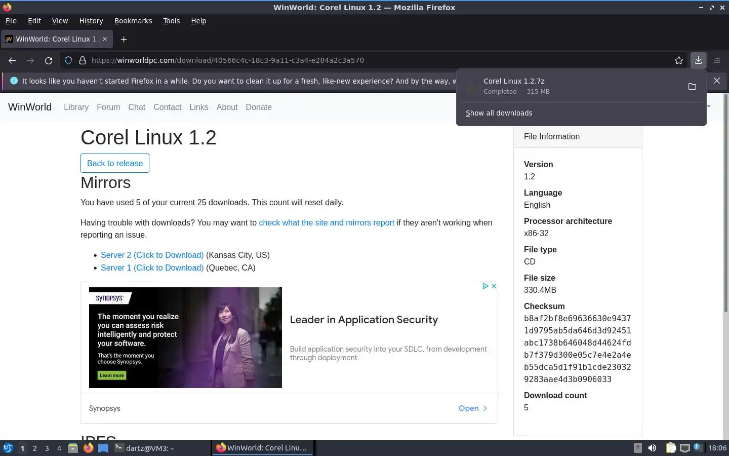Viewport: 729px width, 456px height.
Task: Click the AdChoices triangle icon
Action: click(485, 286)
